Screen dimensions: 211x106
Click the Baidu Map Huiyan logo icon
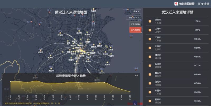(x=176, y=4)
